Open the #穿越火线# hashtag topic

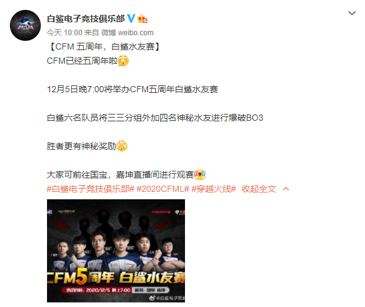pos(213,189)
